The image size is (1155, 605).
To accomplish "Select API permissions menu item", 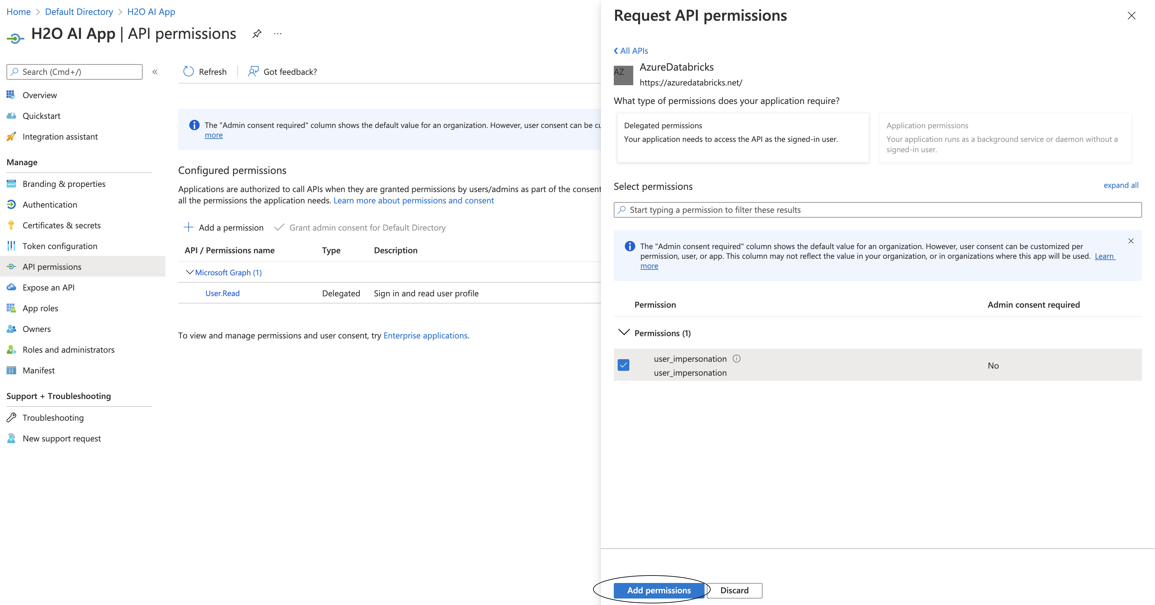I will (83, 267).
